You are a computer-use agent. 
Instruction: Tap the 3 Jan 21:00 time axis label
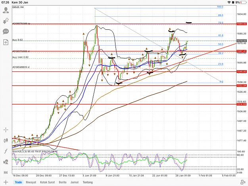(x=89, y=176)
